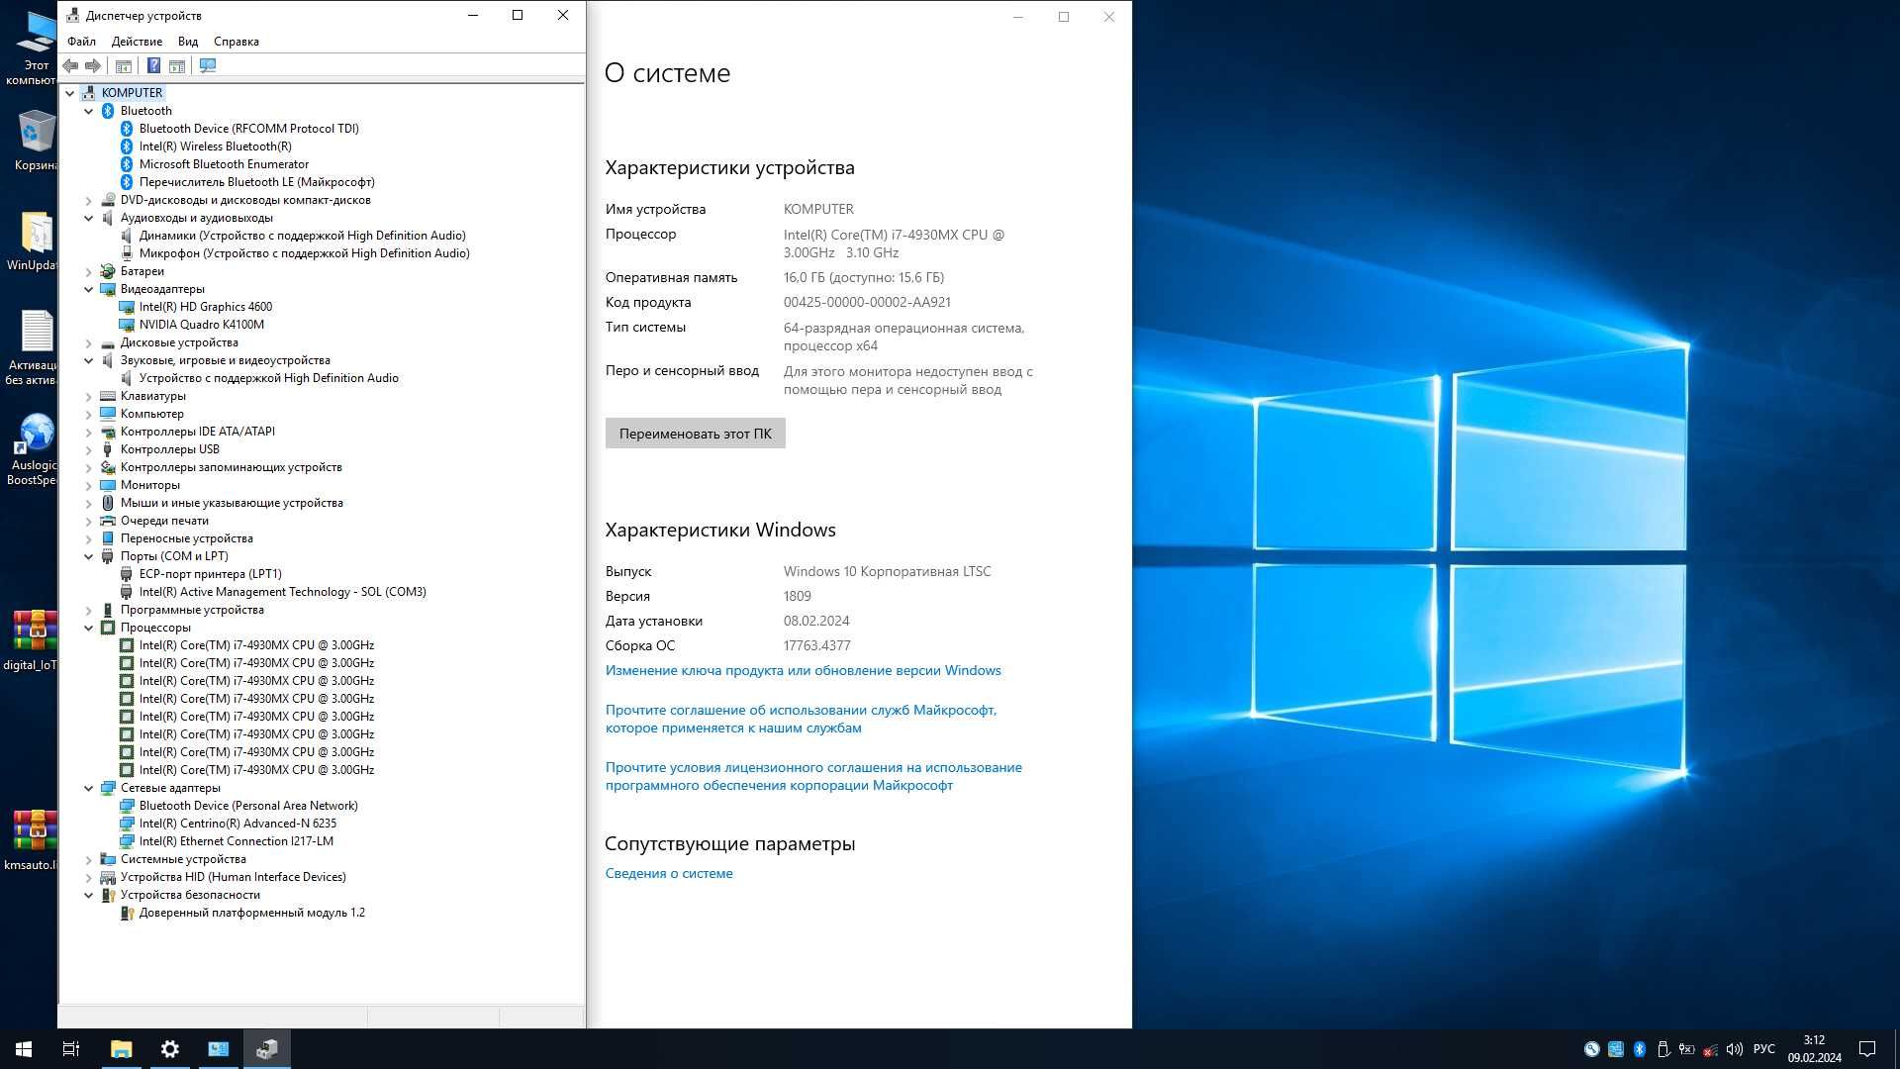Collapse the Bluetooth category
Image resolution: width=1900 pixels, height=1069 pixels.
[x=89, y=111]
